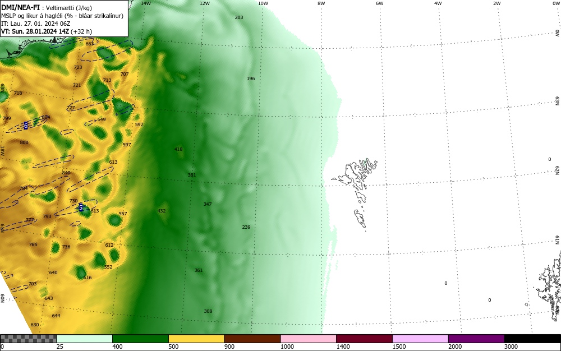The width and height of the screenshot is (561, 351).
Task: Click the '12W' longitude label
Action: [x=205, y=3]
